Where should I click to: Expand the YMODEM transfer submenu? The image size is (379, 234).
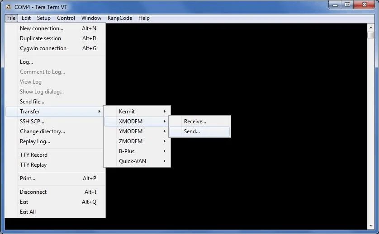tap(137, 131)
